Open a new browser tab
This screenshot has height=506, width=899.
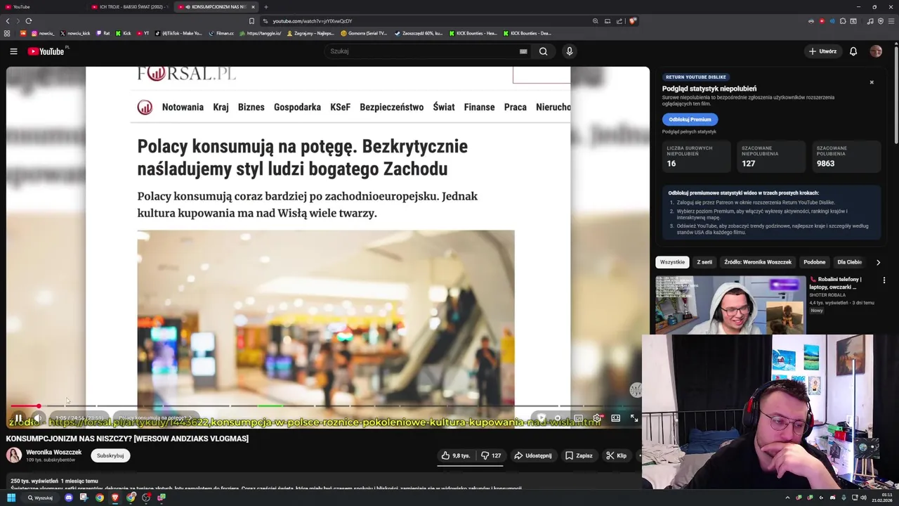[x=265, y=7]
